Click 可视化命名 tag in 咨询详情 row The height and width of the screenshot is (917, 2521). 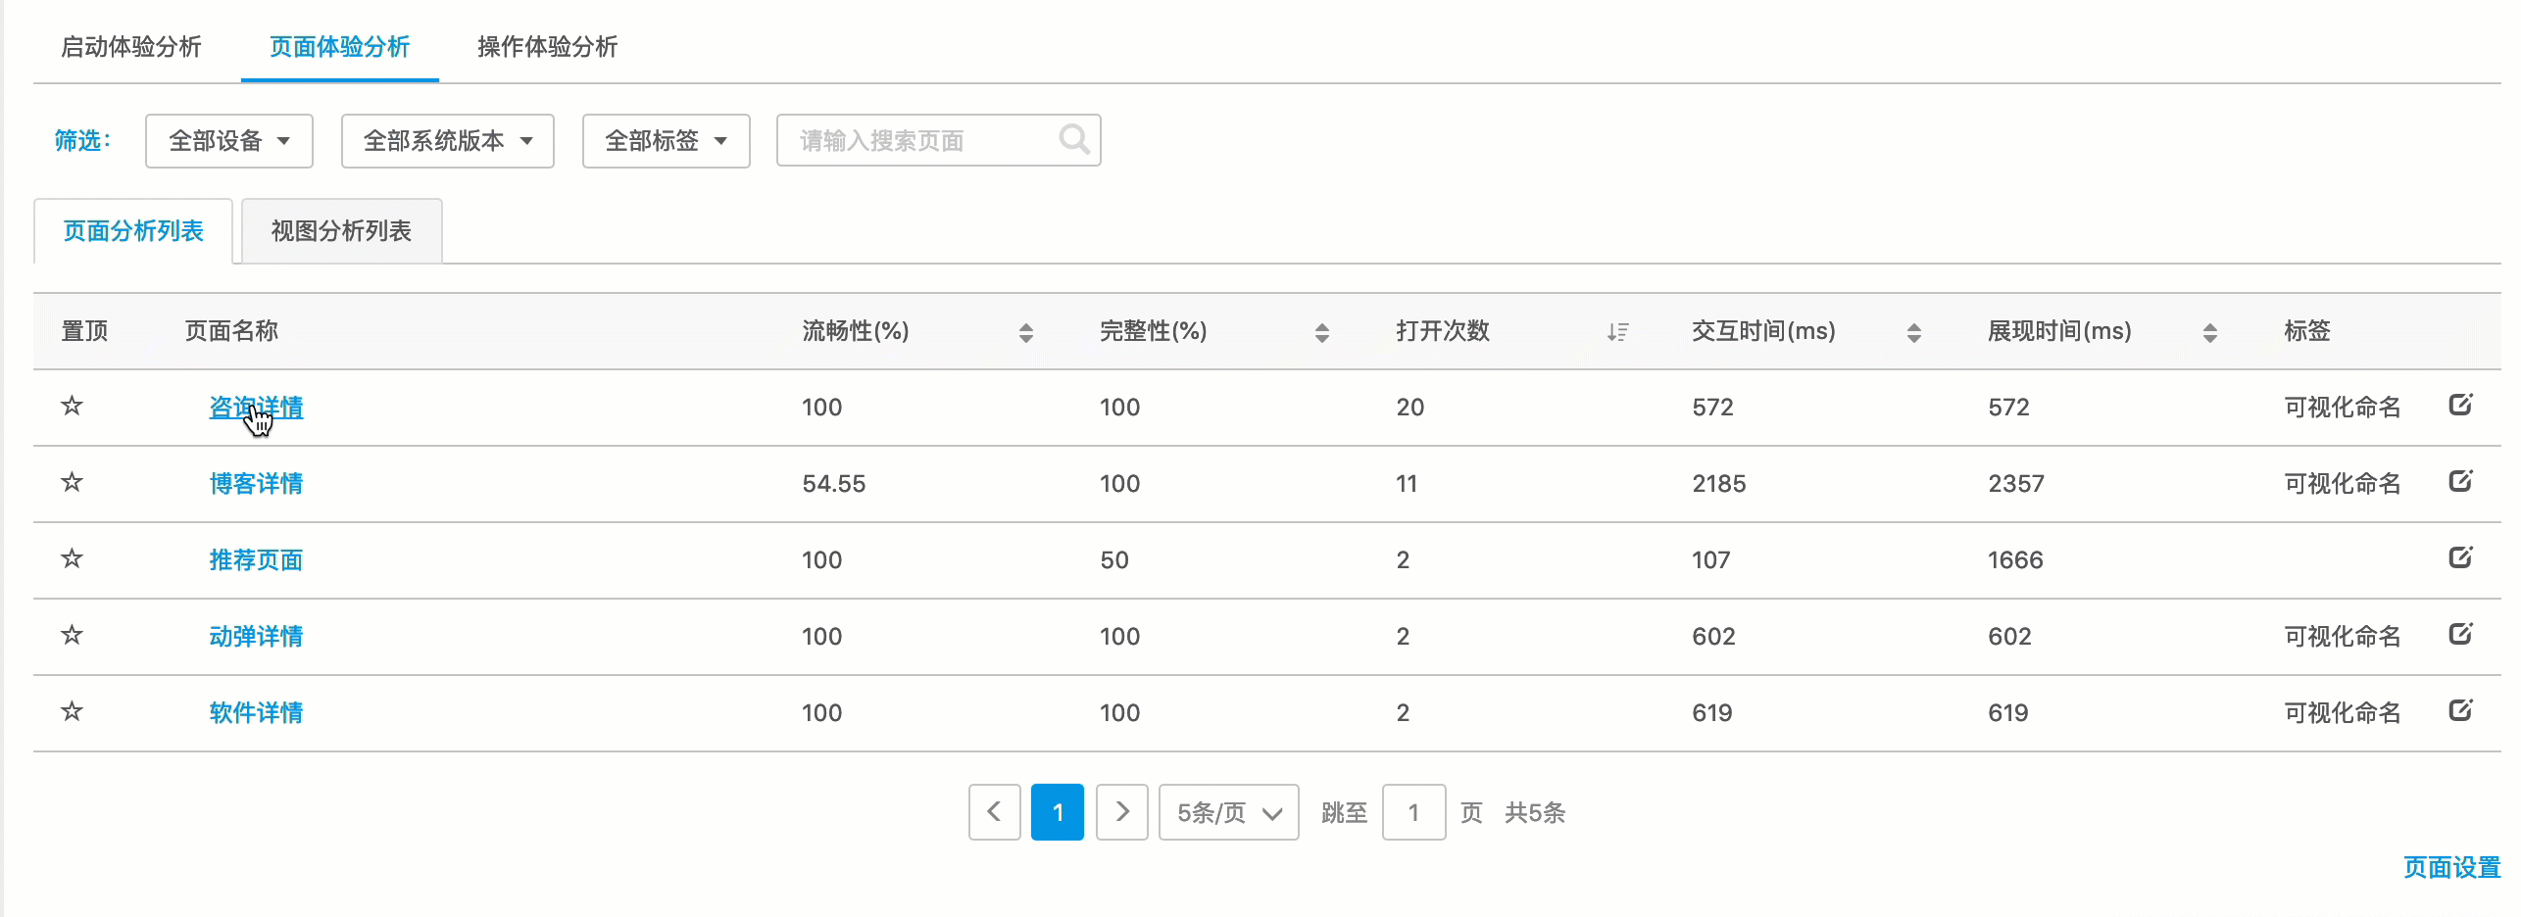(x=2343, y=408)
